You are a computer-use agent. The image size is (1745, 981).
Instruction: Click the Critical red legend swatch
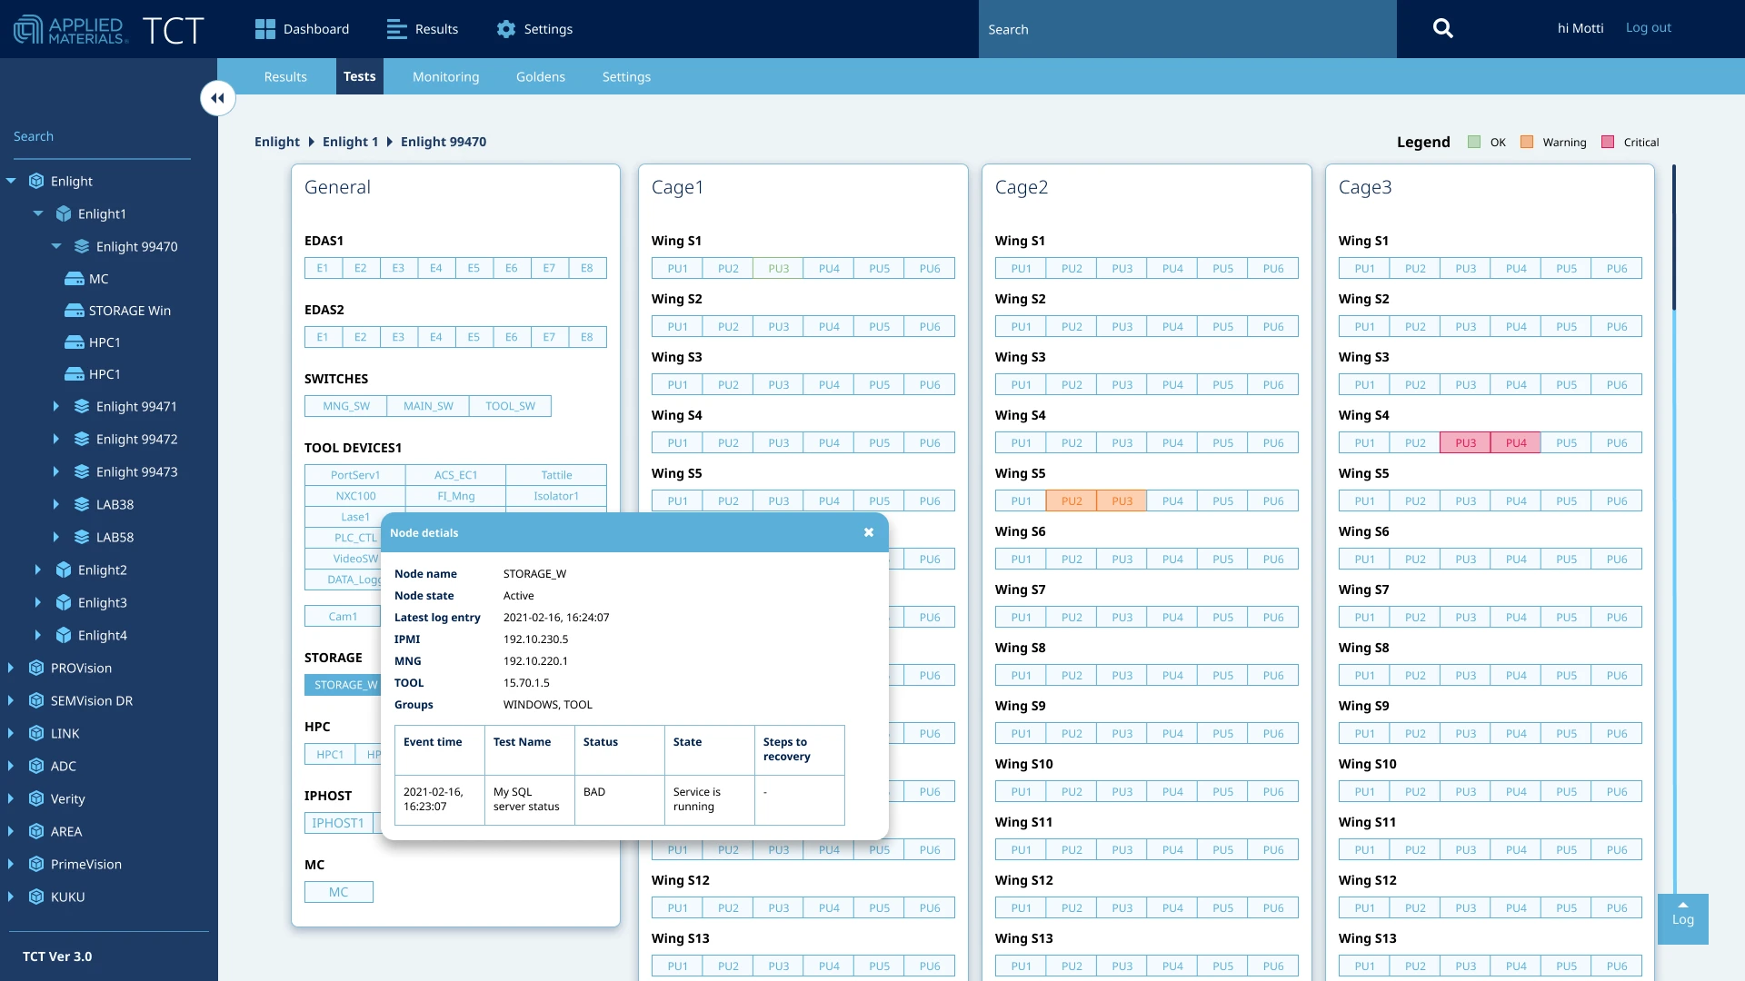tap(1608, 143)
